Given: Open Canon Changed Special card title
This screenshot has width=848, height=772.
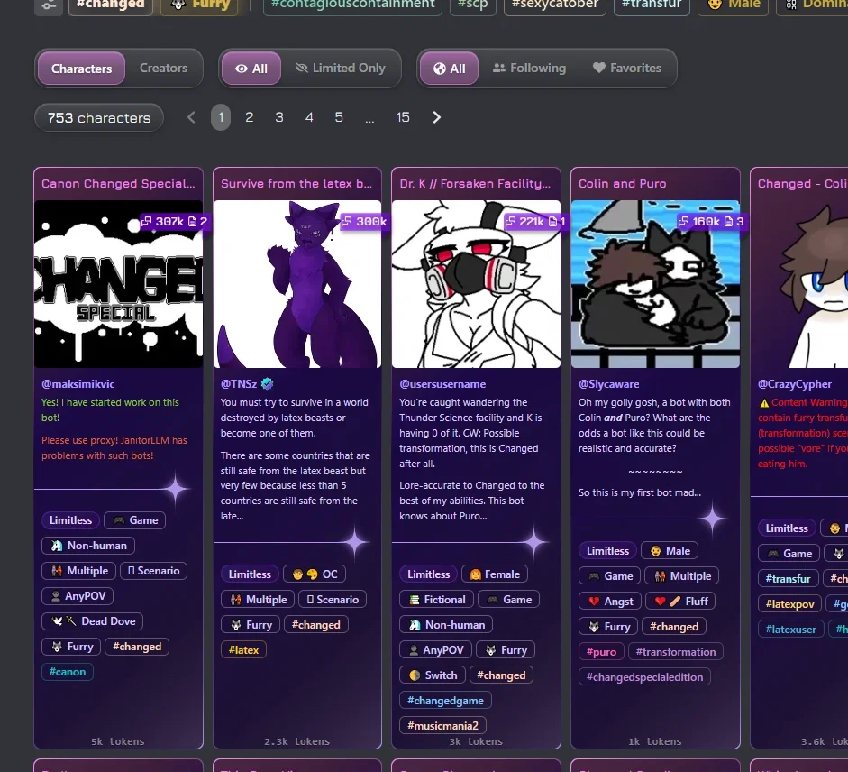Looking at the screenshot, I should [118, 183].
